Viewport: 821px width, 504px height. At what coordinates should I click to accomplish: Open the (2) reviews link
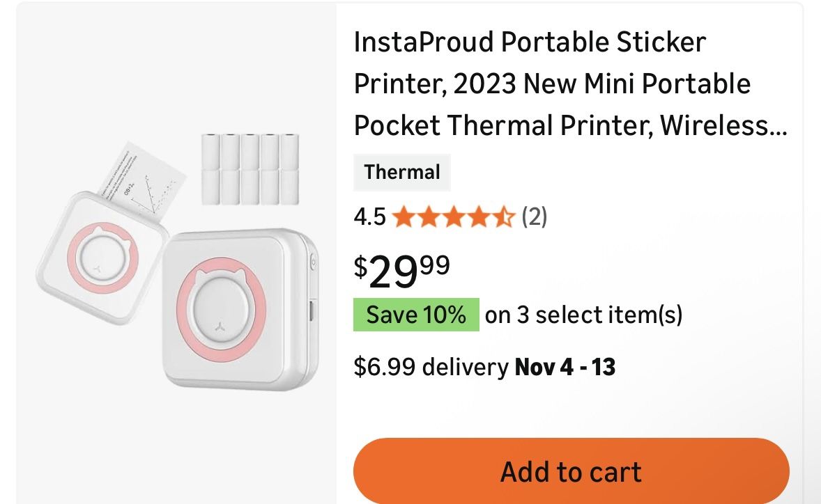535,217
